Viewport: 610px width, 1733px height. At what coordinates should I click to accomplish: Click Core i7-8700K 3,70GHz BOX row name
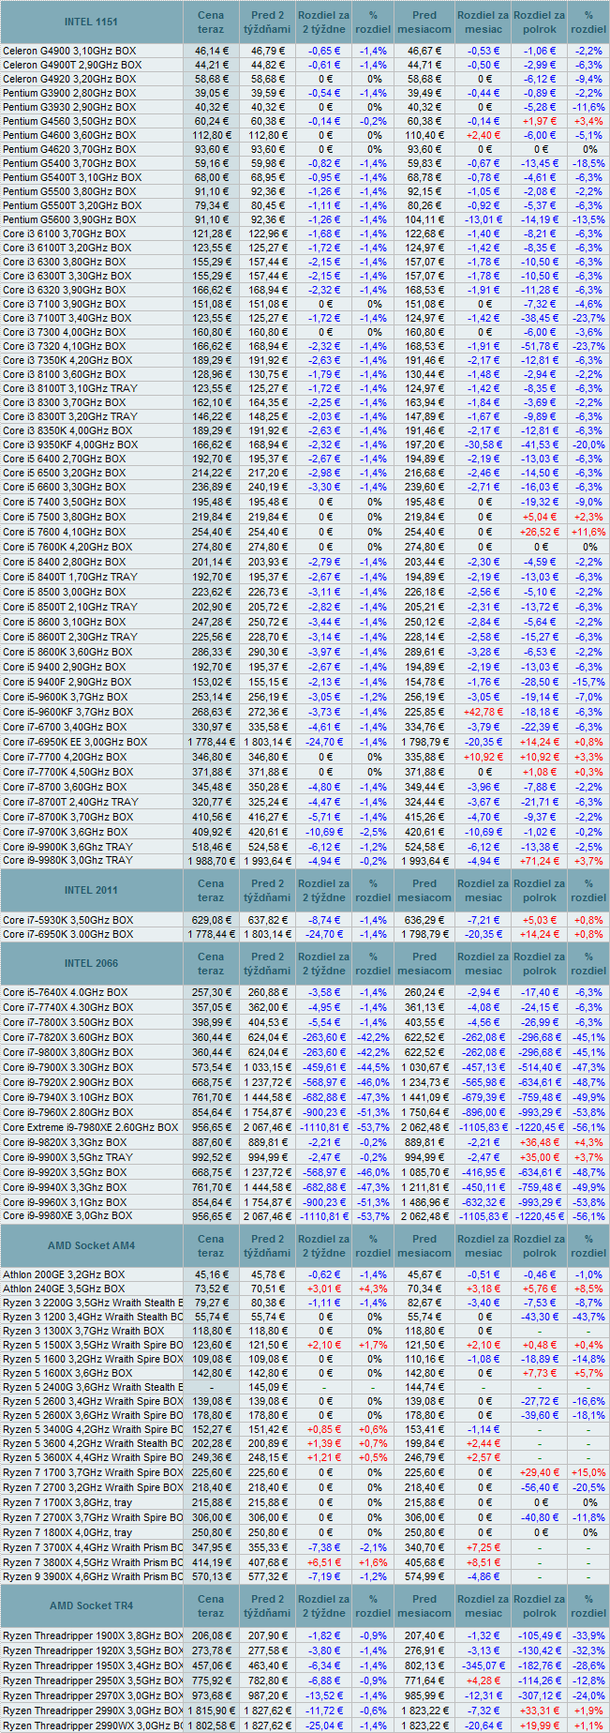67,817
